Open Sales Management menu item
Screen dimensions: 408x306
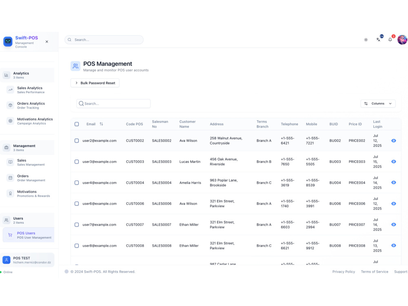click(x=29, y=162)
